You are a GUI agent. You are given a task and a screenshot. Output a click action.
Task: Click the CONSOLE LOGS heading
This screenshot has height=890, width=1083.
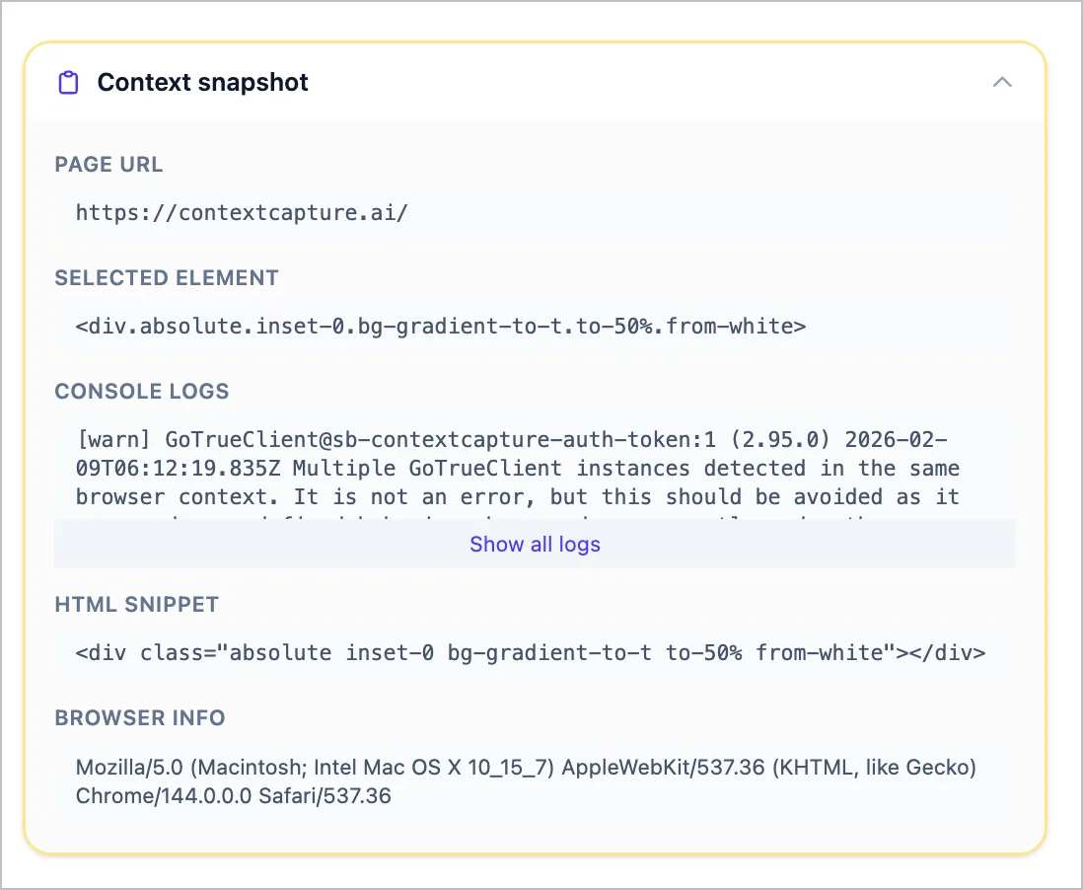(x=141, y=392)
